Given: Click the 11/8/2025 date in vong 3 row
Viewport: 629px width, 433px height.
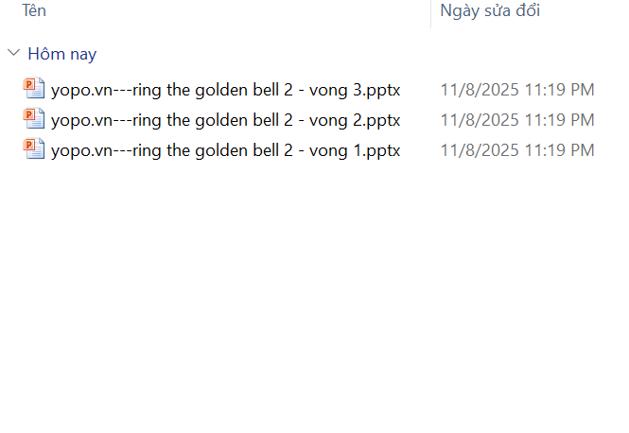Looking at the screenshot, I should pyautogui.click(x=480, y=91).
